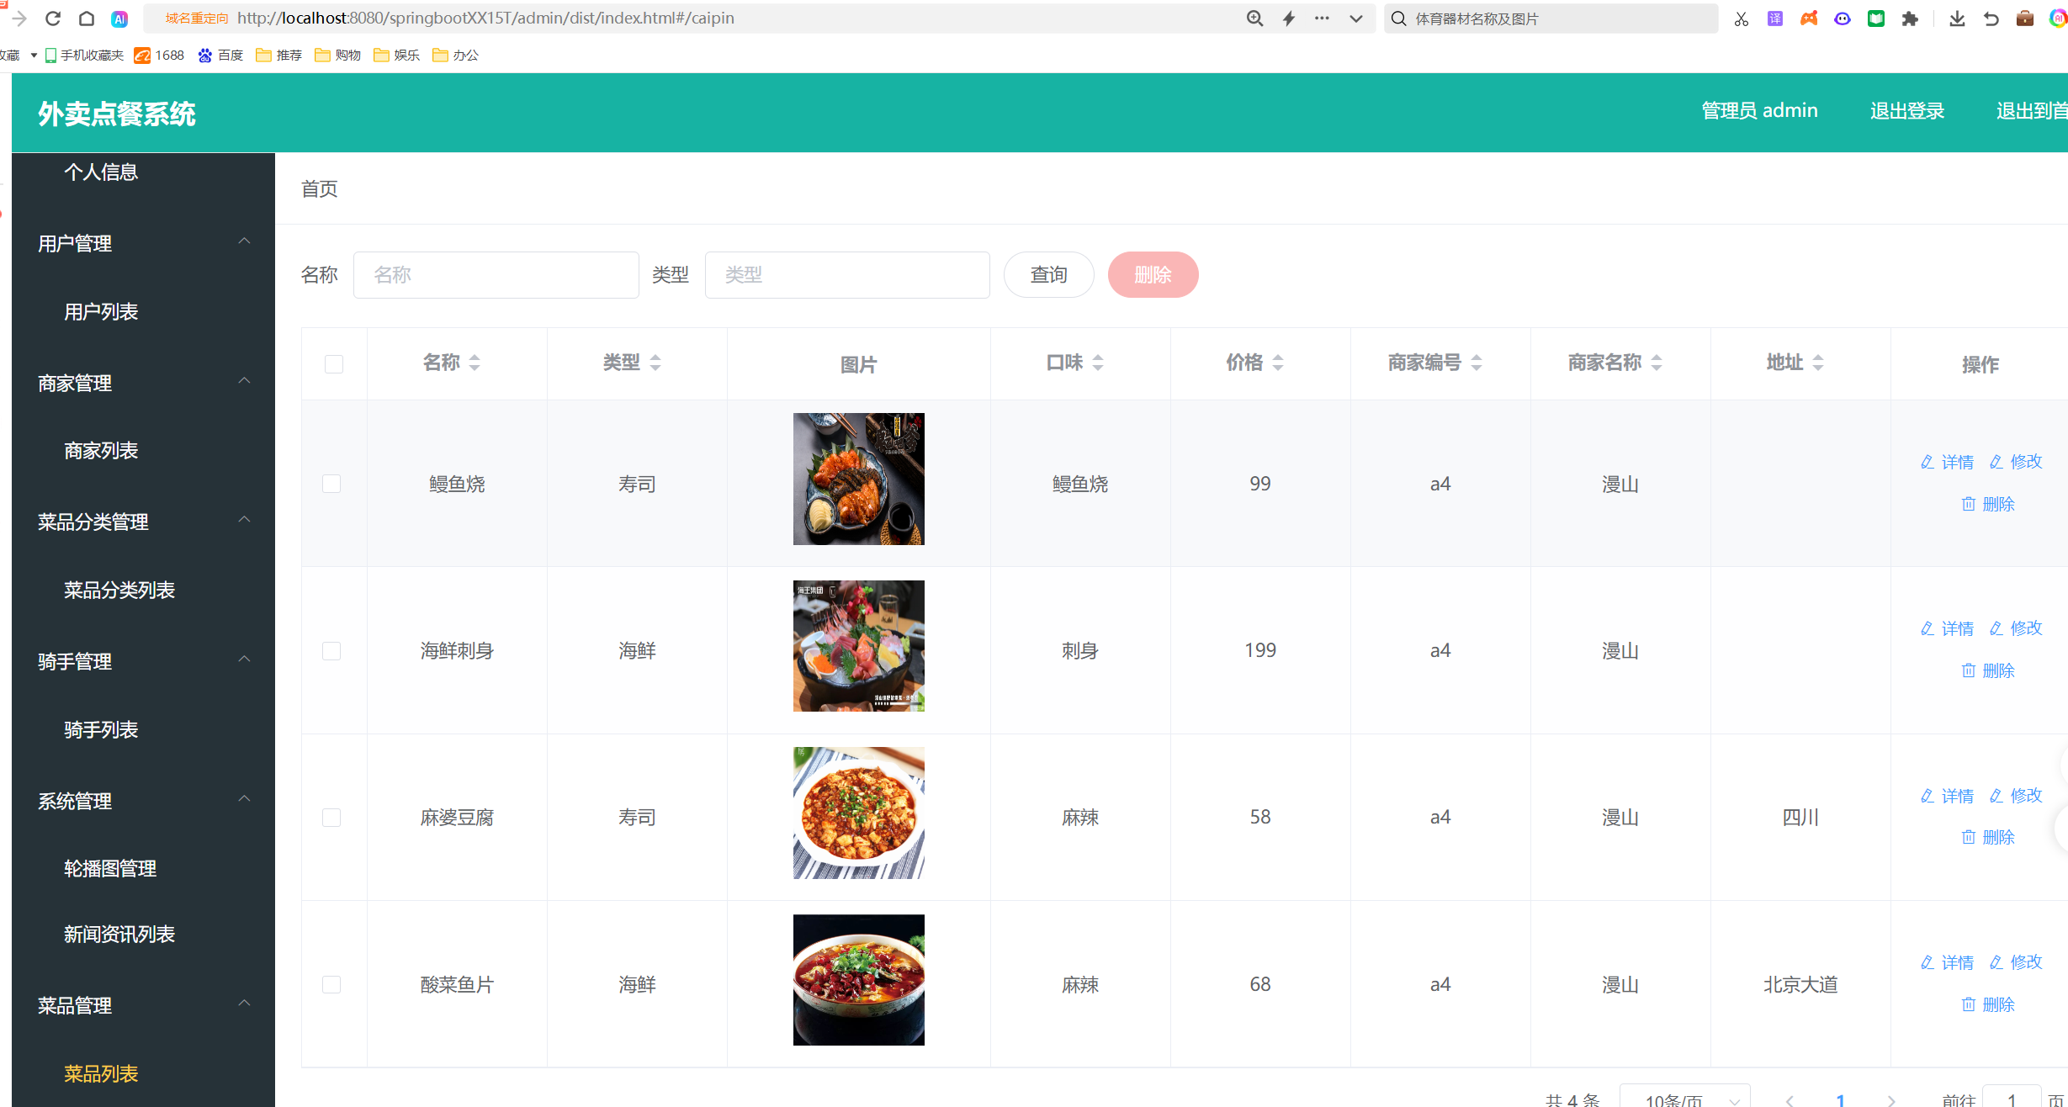Screen dimensions: 2068x1107
Task: Click the pencil icon beside 鳗鱼烧 详情 link
Action: 1927,462
